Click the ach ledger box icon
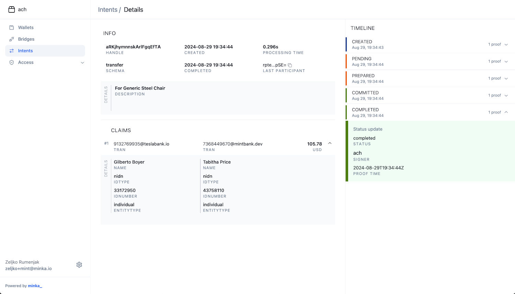The width and height of the screenshot is (515, 294). click(12, 10)
